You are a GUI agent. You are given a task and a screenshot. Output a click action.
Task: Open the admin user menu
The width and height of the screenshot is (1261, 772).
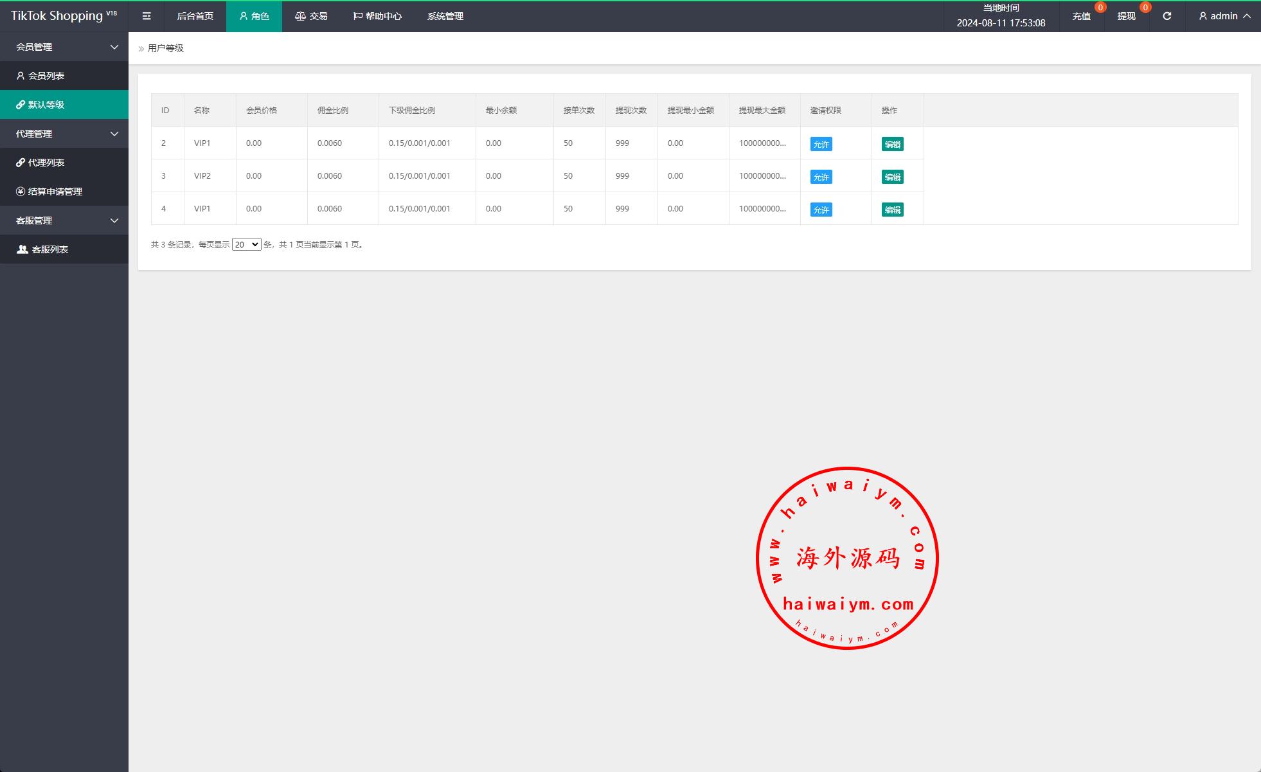[1224, 16]
